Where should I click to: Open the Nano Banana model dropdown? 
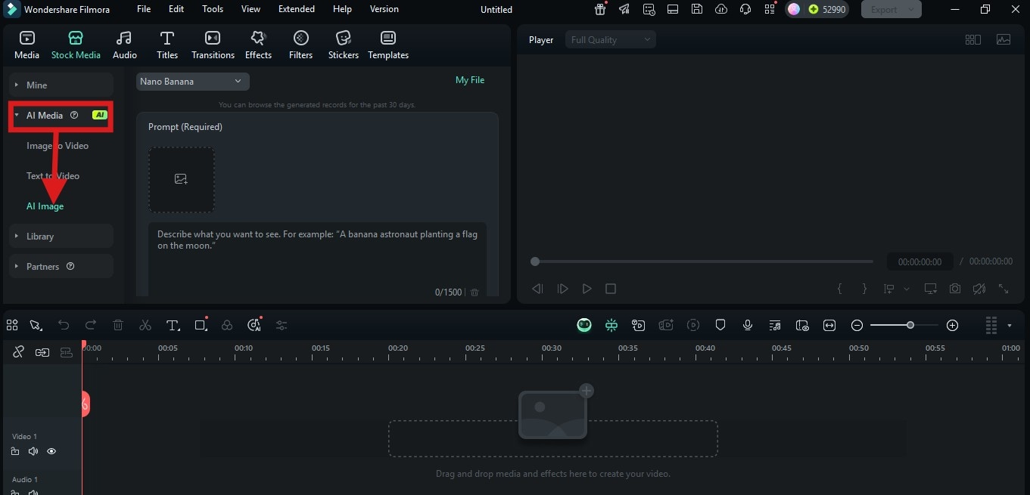[x=192, y=81]
